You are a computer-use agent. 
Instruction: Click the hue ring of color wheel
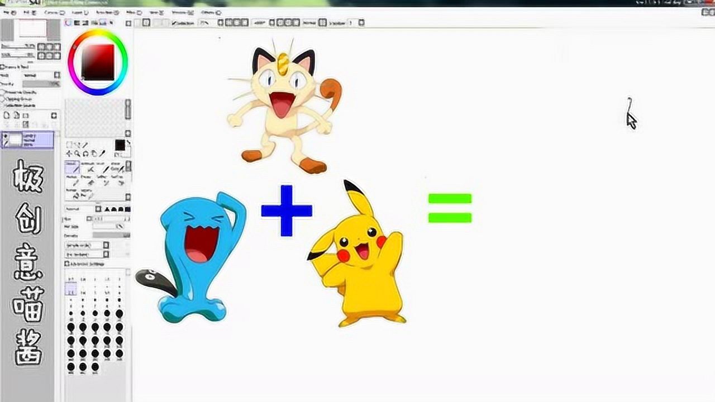[98, 31]
